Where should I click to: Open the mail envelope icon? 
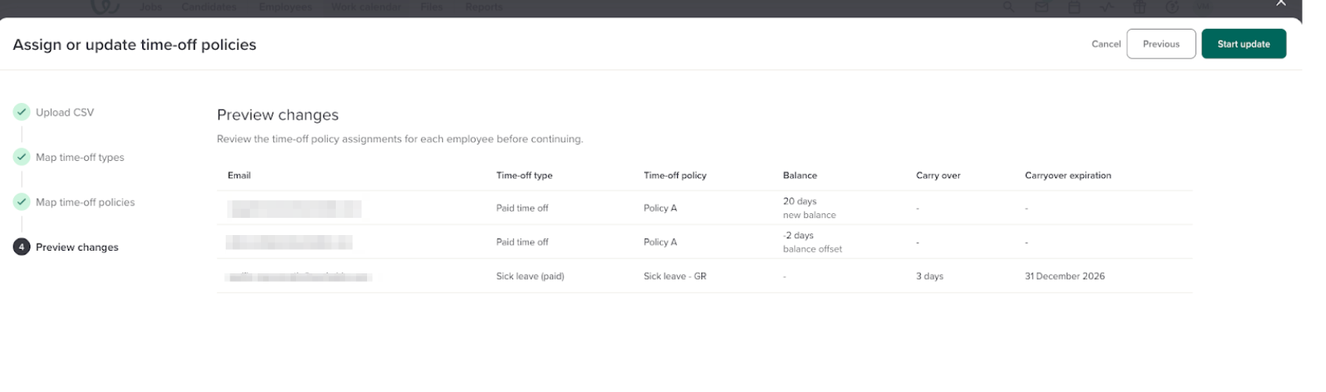coord(1041,7)
